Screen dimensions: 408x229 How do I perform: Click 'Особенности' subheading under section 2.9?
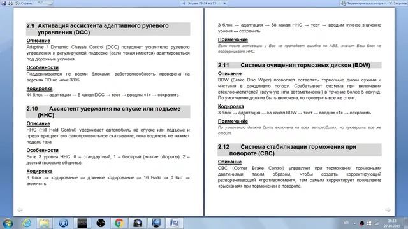[43, 67]
